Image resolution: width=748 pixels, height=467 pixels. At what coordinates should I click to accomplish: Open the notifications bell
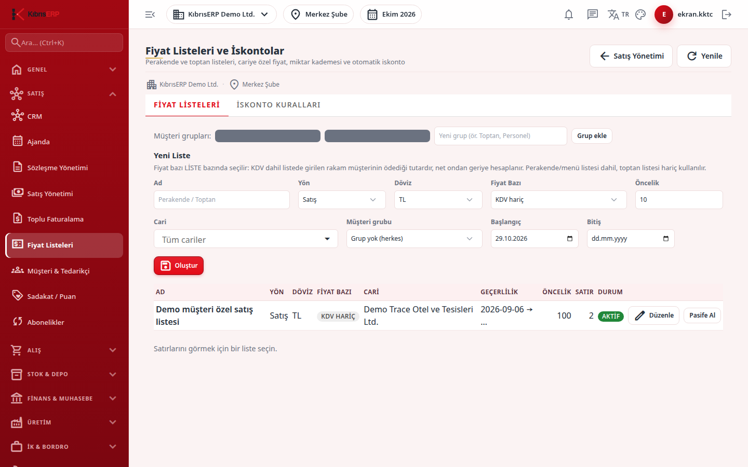tap(569, 15)
